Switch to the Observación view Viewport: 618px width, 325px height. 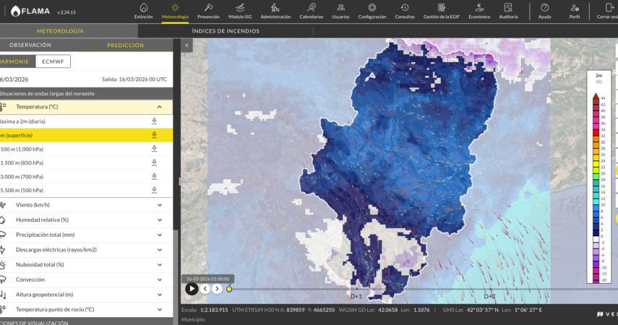[30, 45]
